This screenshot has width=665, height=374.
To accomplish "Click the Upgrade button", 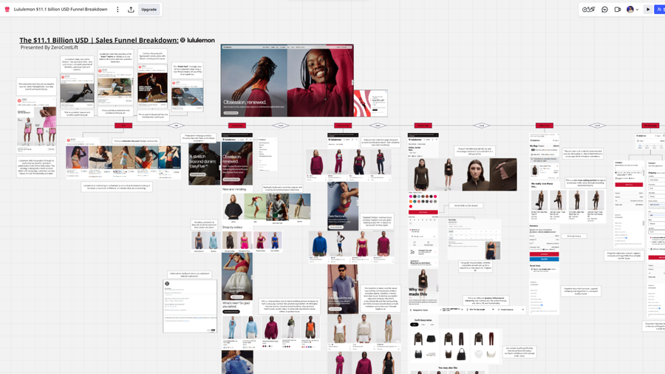I will 149,10.
